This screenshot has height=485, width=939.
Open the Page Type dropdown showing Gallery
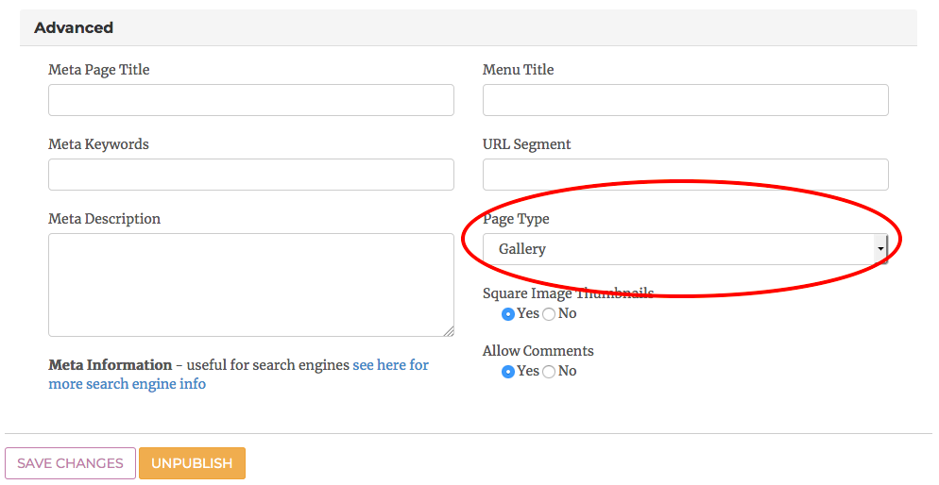point(685,249)
